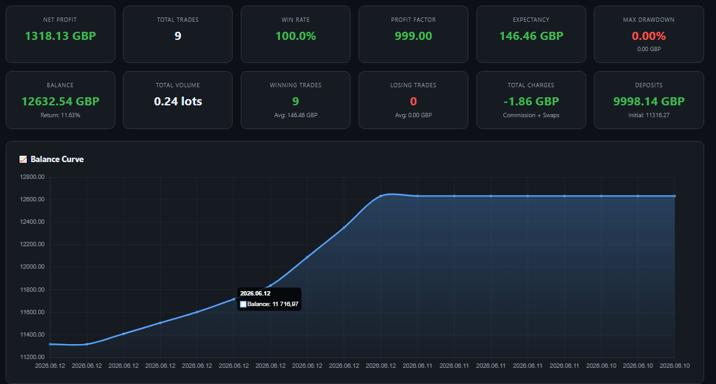Click the Balance Curve chart title
This screenshot has height=384, width=716.
pos(57,160)
